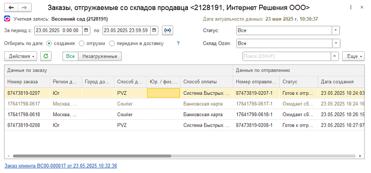Viewport: 371px width, 173px height.
Task: Click the Данные по отправлению group header
Action: (x=299, y=71)
